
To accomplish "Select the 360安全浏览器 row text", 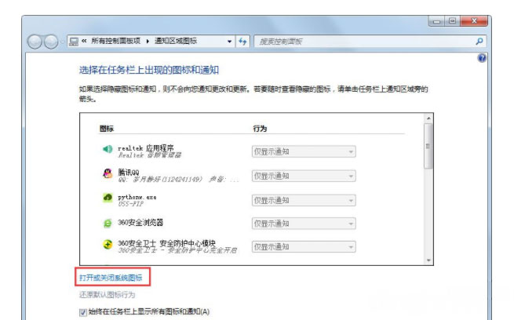I will (x=140, y=223).
